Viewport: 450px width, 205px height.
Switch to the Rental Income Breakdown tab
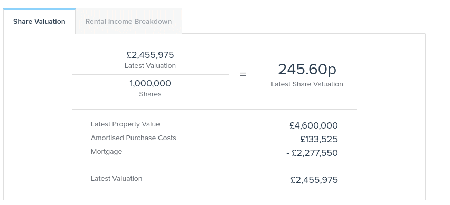128,22
